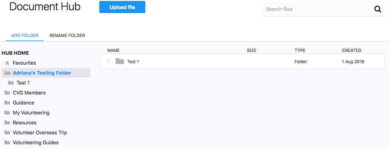Click Adriana's Testing Folder open-folder icon
Viewport: 390px width, 149px height.
click(x=7, y=73)
